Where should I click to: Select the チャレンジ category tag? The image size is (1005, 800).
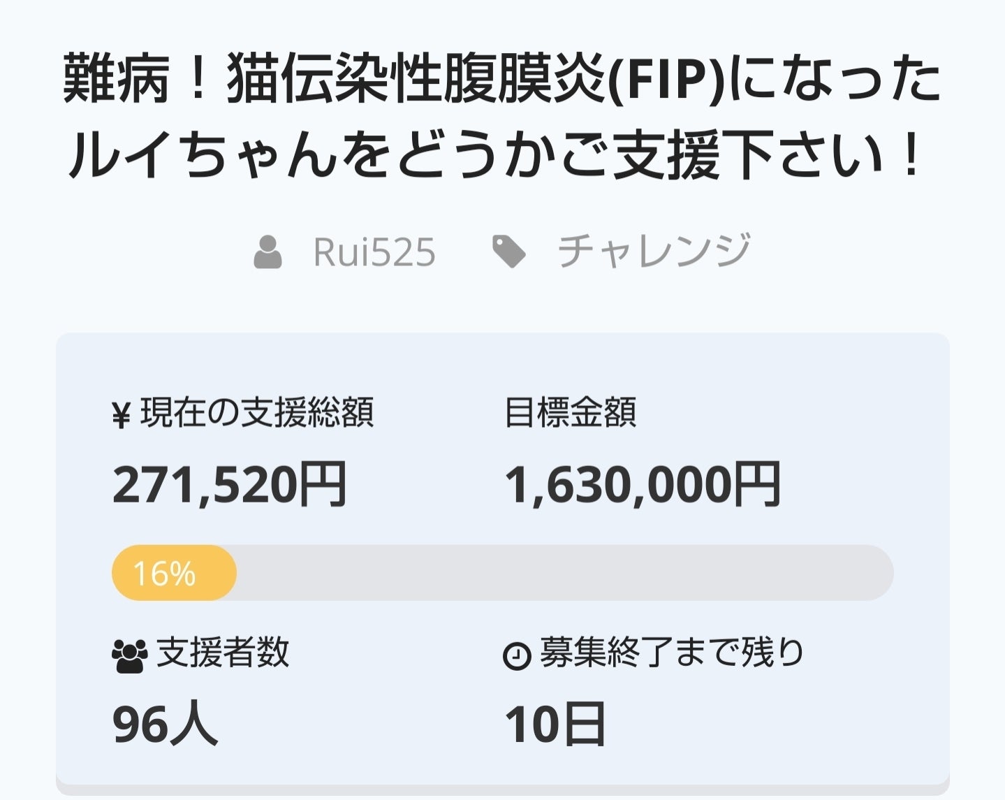point(654,252)
